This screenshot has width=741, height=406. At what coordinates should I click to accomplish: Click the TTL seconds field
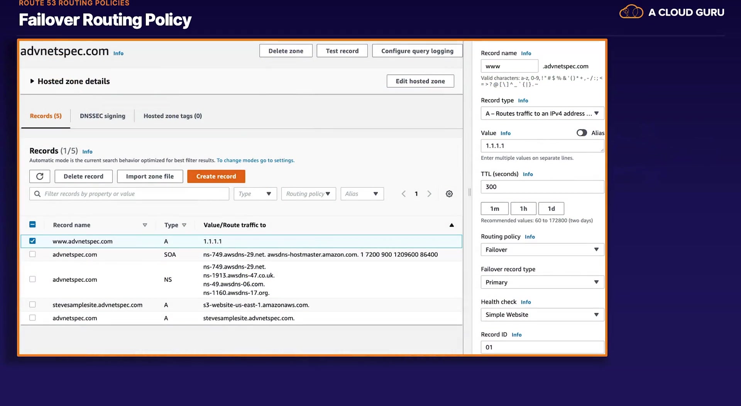point(542,187)
